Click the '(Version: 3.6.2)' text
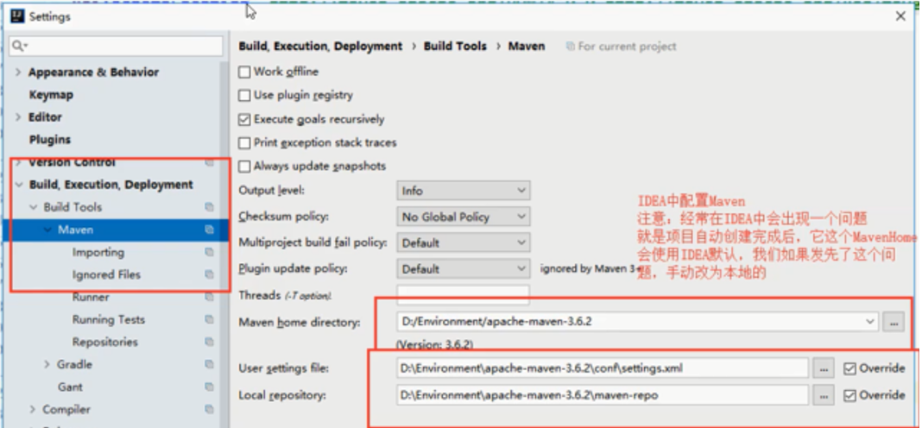 [x=435, y=344]
